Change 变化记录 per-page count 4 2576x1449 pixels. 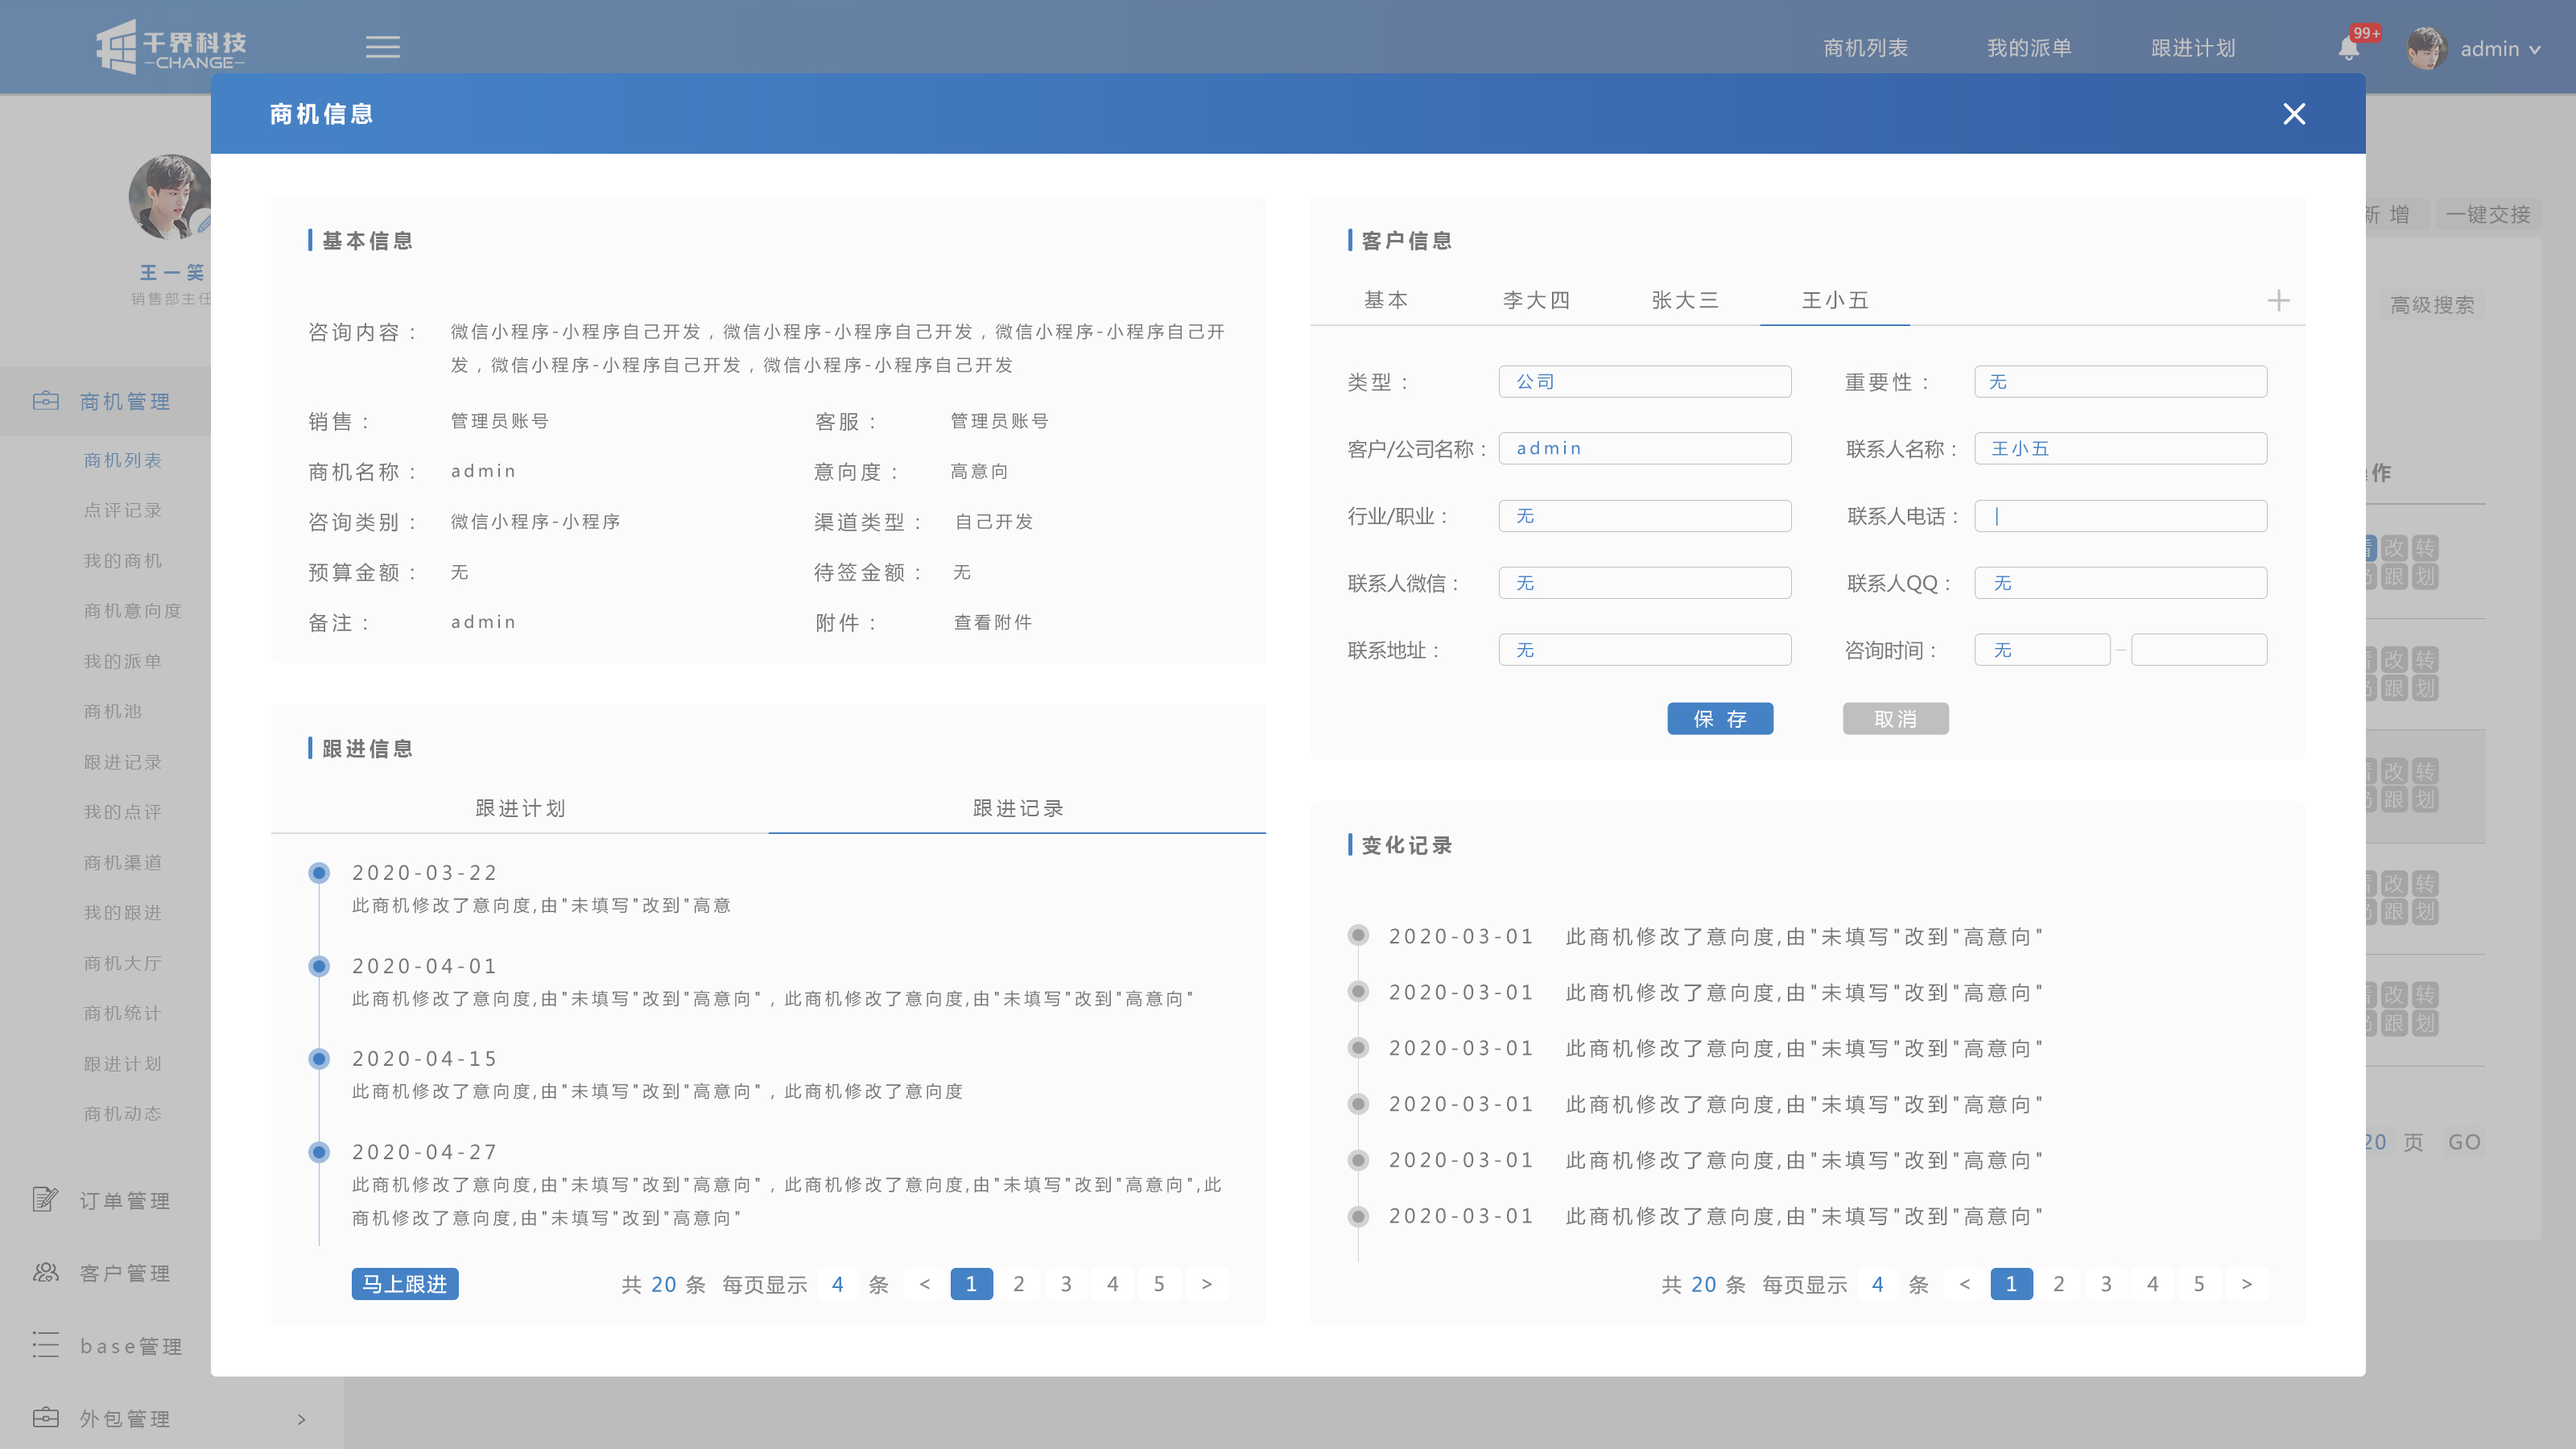[x=1877, y=1284]
